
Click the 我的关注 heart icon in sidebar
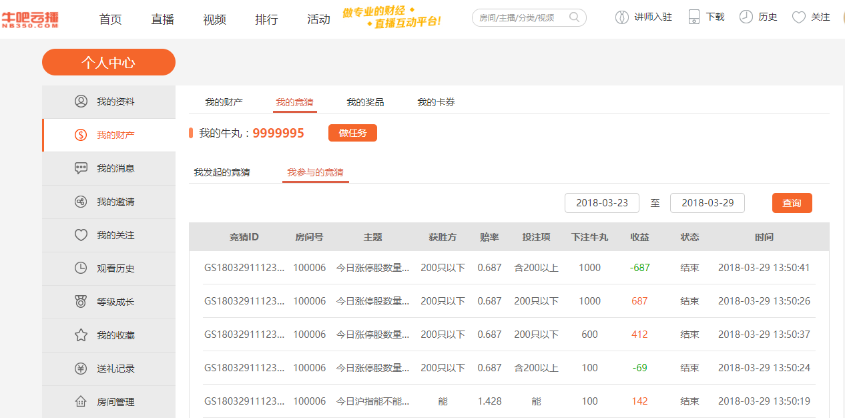coord(81,235)
